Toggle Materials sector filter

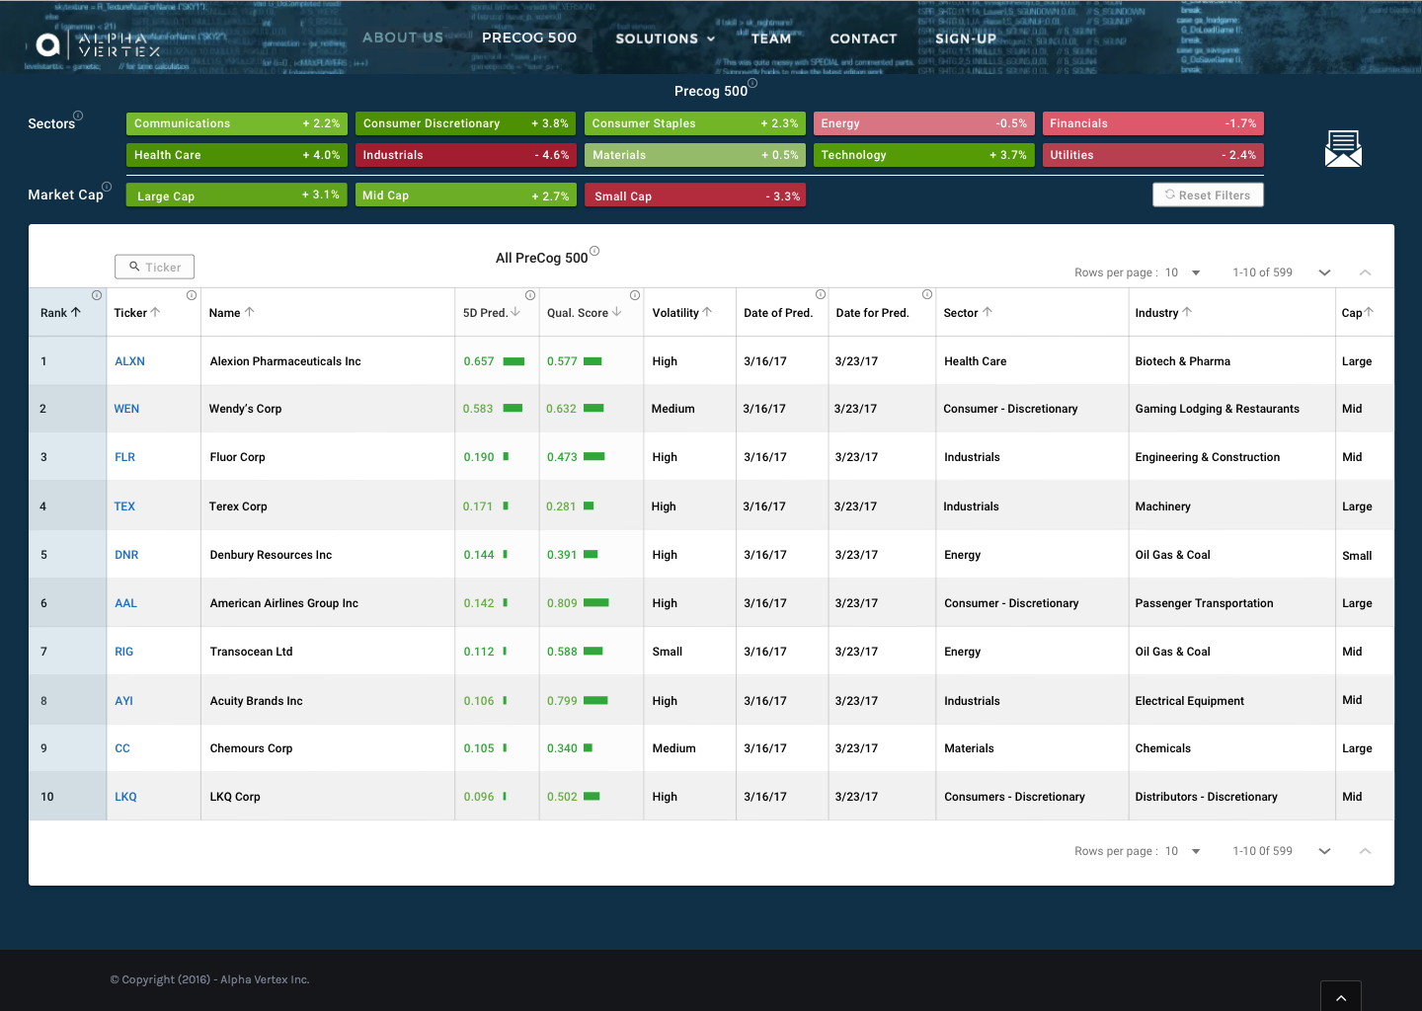click(695, 155)
